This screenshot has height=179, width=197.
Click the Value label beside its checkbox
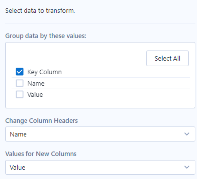point(35,95)
